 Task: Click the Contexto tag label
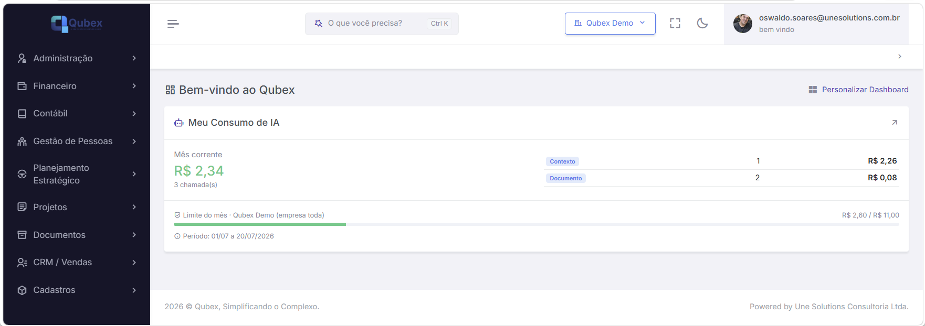click(x=562, y=161)
